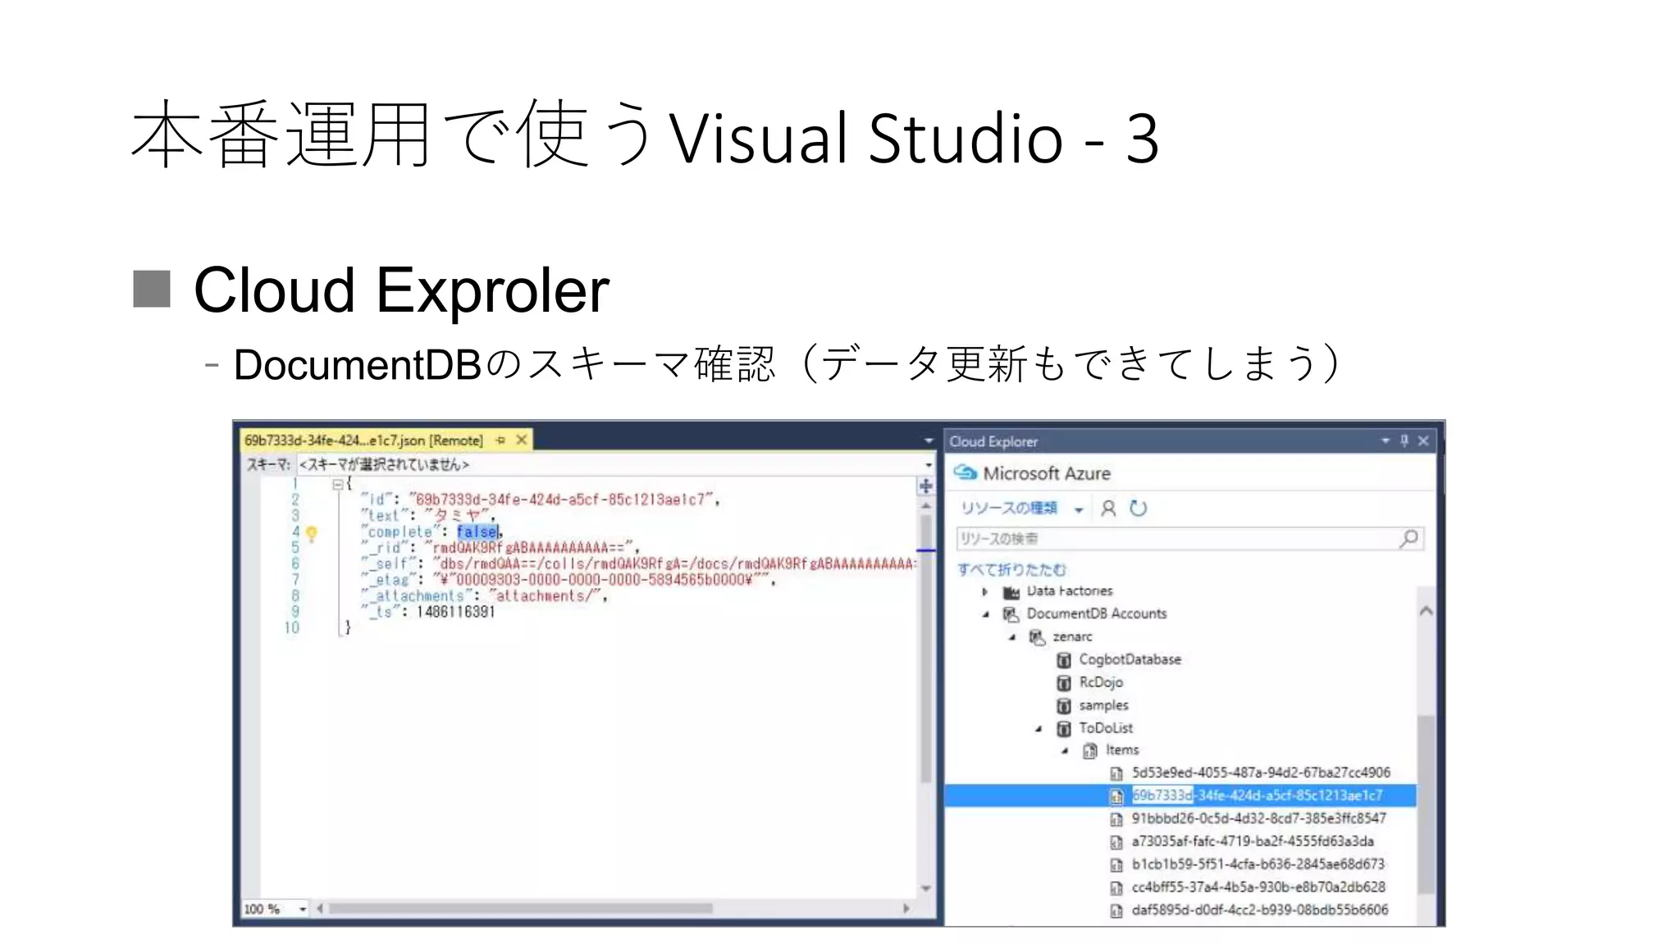Click the editor vertical scrollbar down arrow

[x=926, y=888]
